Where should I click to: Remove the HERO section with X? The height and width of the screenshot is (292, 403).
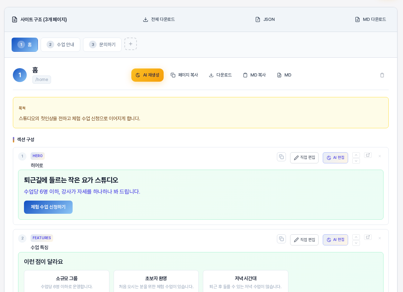pyautogui.click(x=380, y=156)
